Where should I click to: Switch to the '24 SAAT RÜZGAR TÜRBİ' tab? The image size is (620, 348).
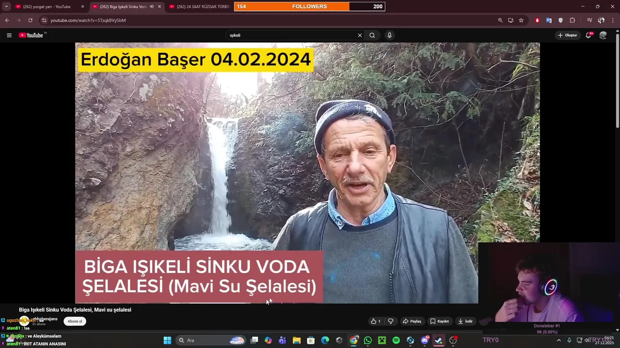(x=200, y=7)
